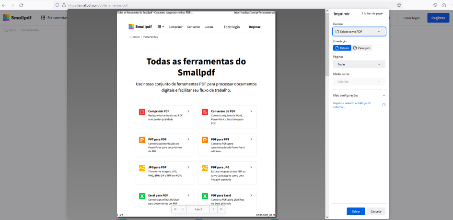
Task: Bookmark this page with the star icon
Action: (399, 5)
